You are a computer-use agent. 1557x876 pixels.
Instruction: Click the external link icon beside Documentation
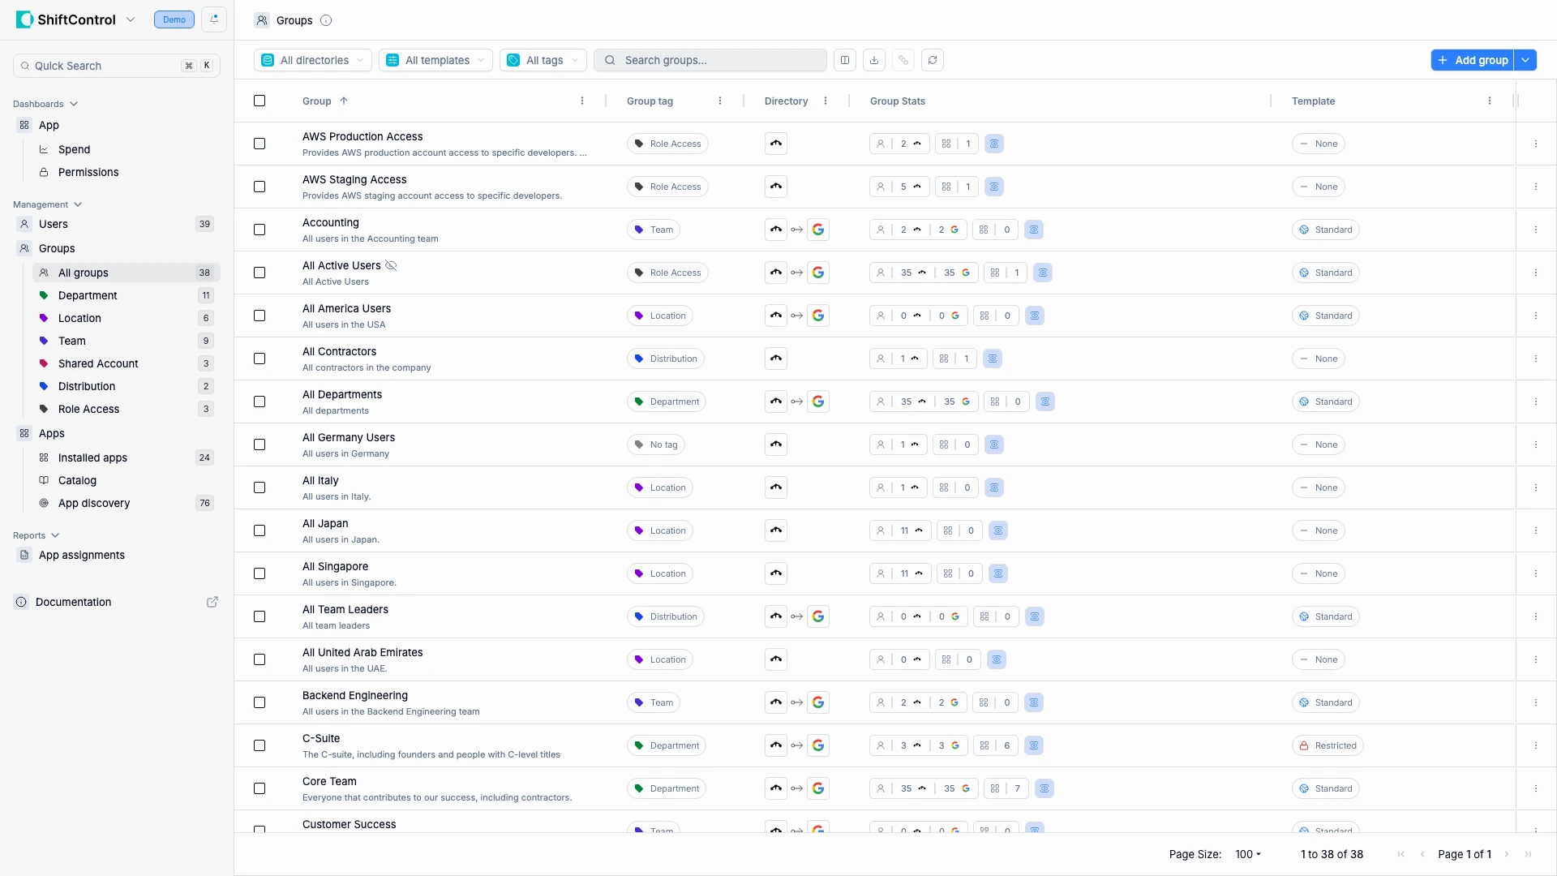[x=212, y=602]
